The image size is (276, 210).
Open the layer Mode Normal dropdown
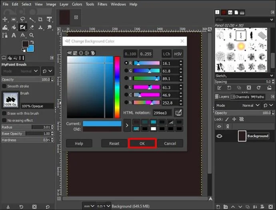click(x=238, y=105)
